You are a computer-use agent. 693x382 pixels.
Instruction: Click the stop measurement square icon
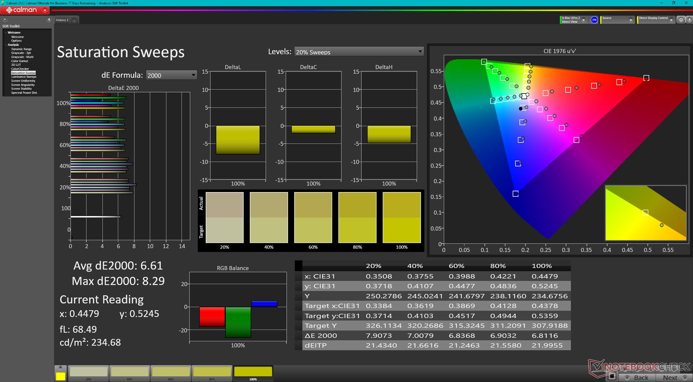(x=611, y=376)
